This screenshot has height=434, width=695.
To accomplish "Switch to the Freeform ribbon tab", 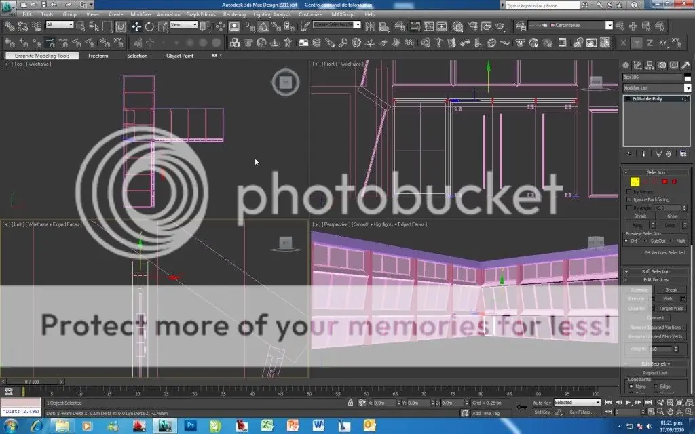I will tap(98, 56).
